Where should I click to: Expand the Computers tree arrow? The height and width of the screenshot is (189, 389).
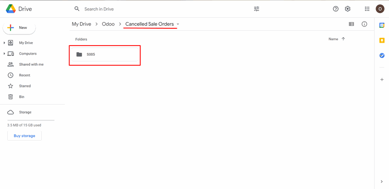tap(4, 54)
